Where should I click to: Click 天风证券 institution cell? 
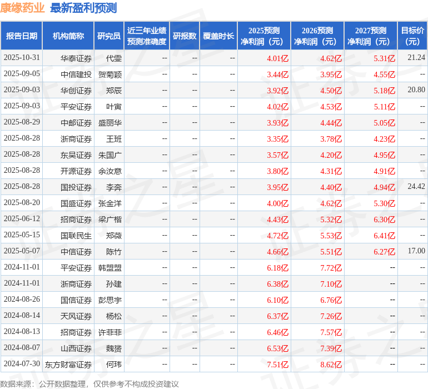click(76, 316)
